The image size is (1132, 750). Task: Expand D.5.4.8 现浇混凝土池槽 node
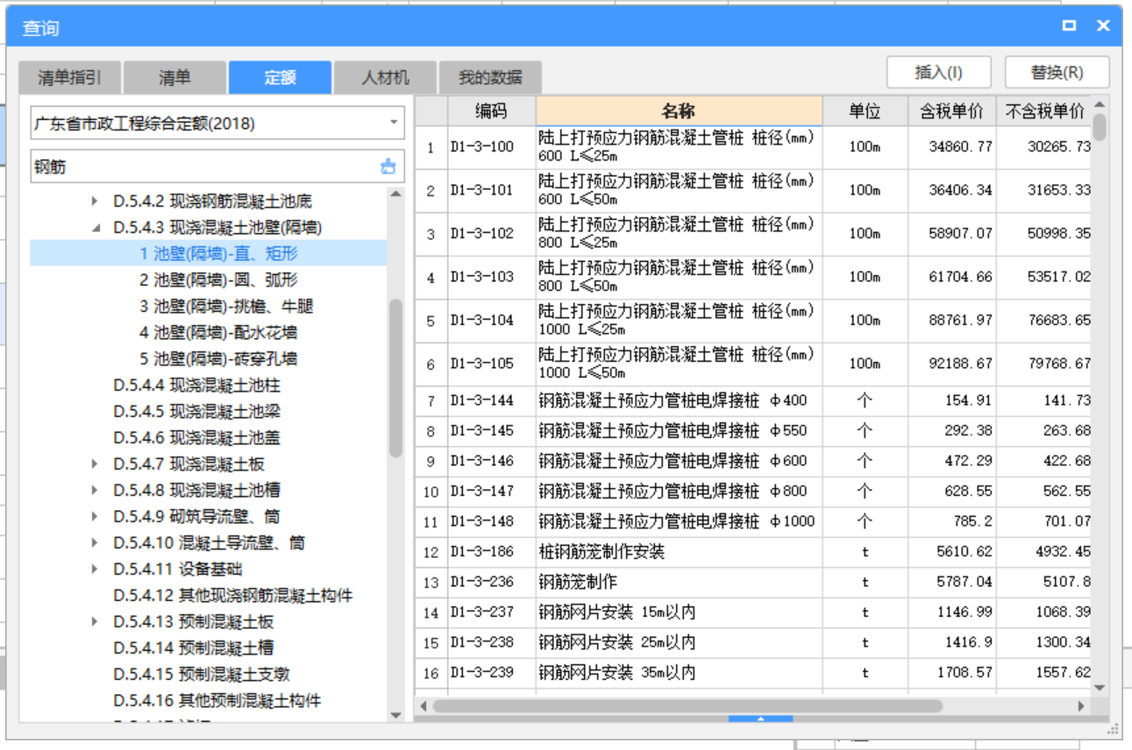[x=96, y=491]
